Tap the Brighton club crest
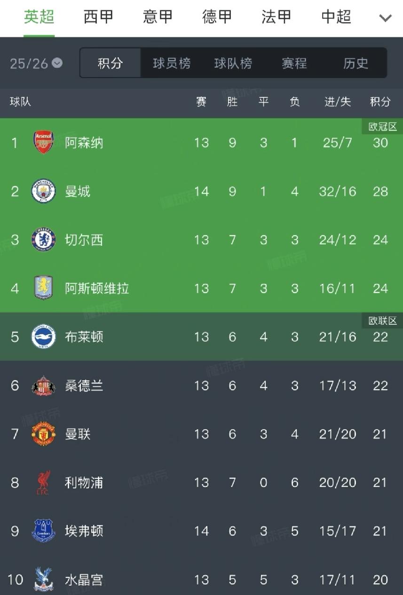 click(43, 337)
